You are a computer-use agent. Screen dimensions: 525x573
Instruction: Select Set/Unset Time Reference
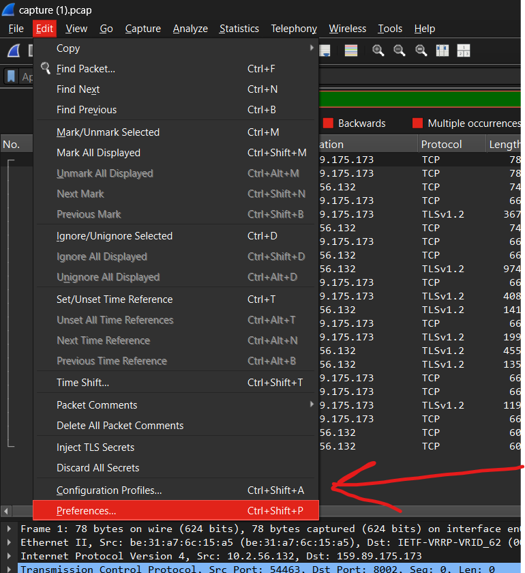176,299
